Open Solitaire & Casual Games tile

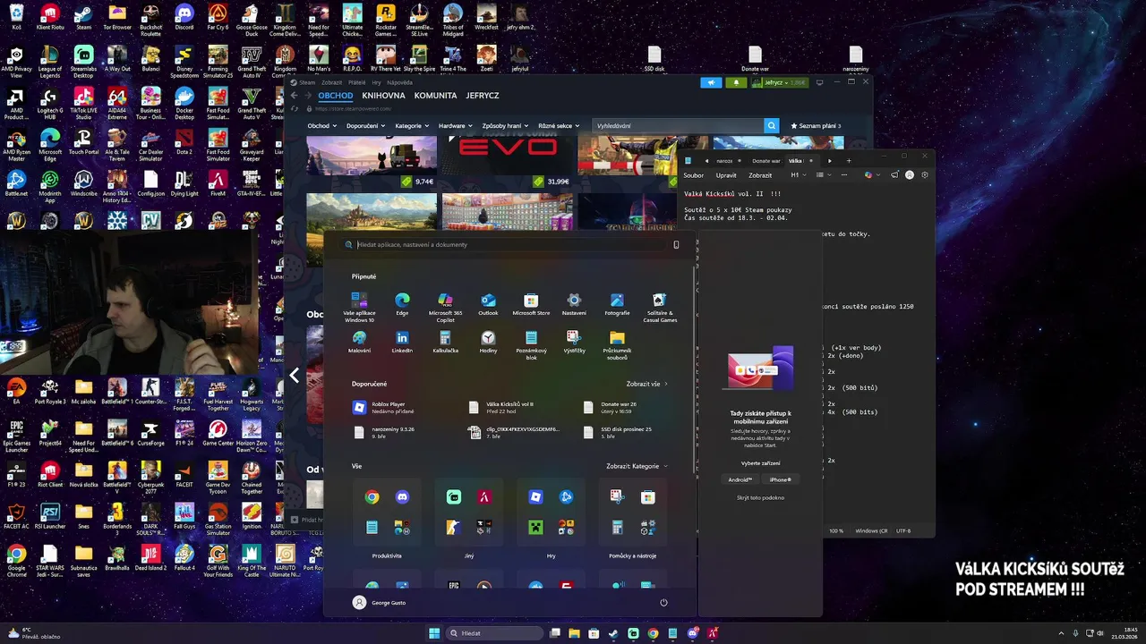coord(660,307)
